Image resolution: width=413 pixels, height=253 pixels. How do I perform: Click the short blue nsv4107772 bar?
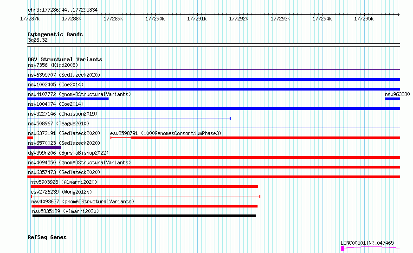point(68,99)
